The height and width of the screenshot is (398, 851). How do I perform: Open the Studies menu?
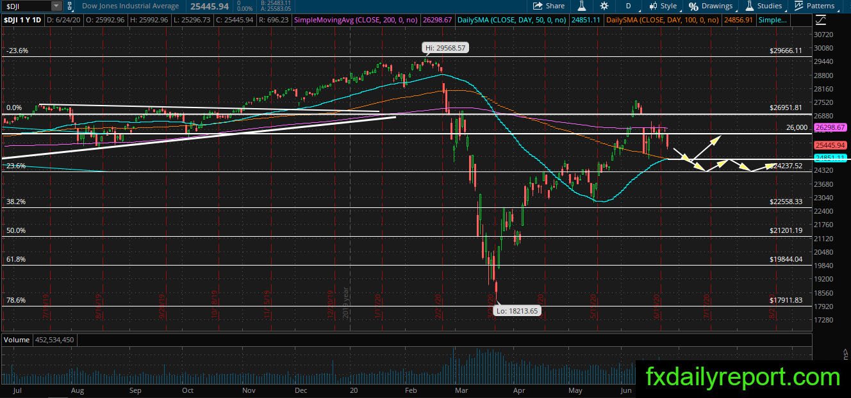[x=764, y=6]
